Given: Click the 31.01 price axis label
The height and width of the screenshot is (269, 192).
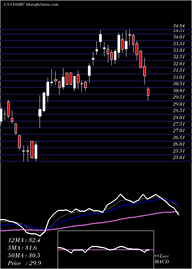Looking at the screenshot, I should (x=179, y=77).
